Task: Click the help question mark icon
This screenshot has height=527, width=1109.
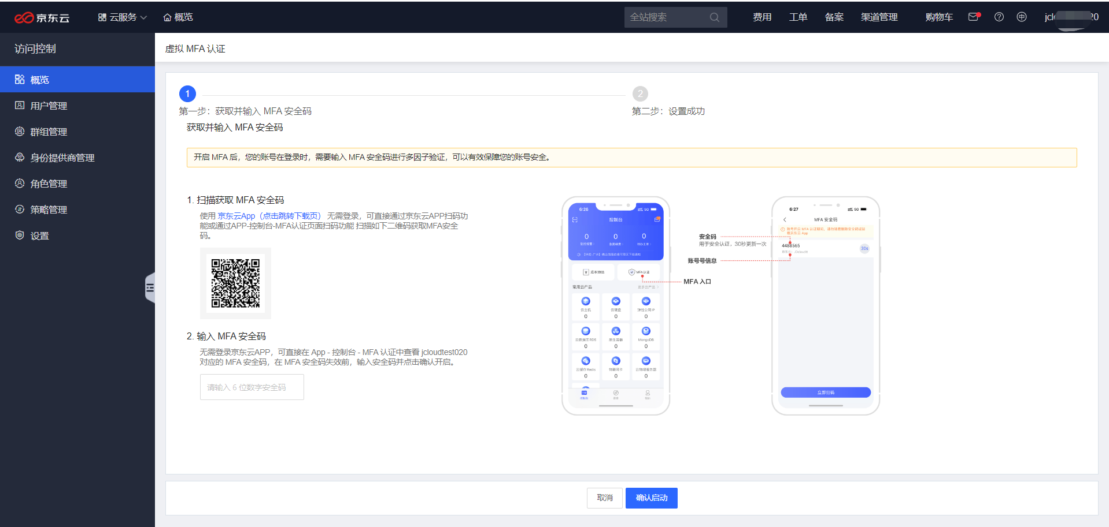Action: click(x=999, y=17)
